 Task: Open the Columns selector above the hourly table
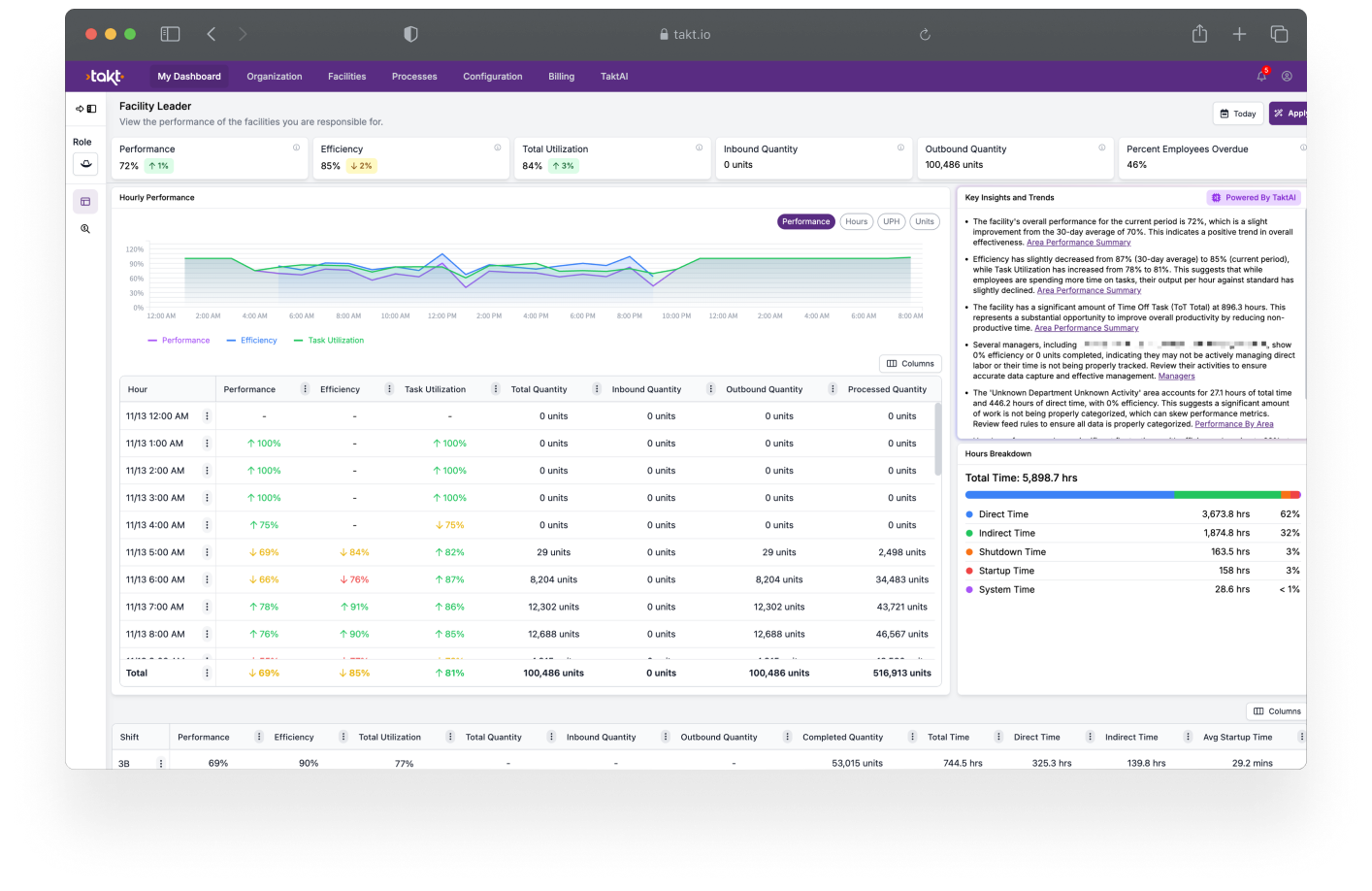(x=909, y=363)
